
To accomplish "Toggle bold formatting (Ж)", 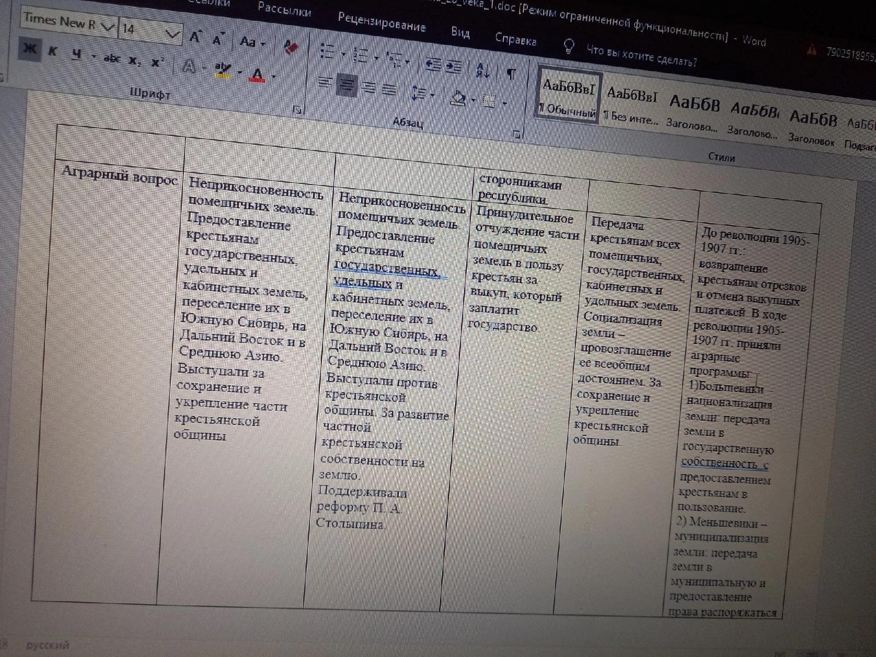I will click(x=29, y=50).
